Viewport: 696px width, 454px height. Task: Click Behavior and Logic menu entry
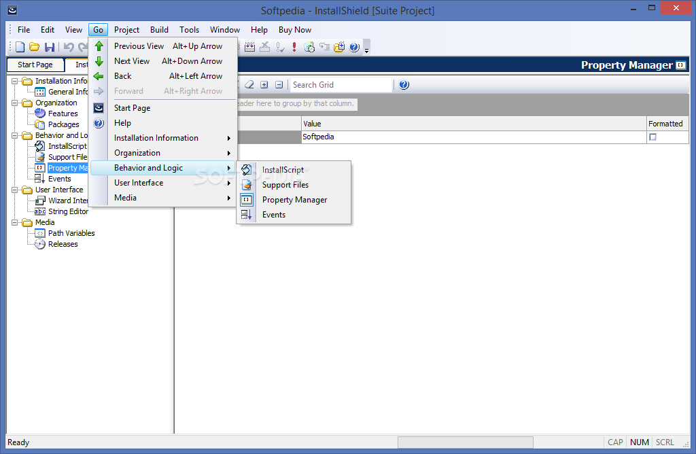click(163, 168)
